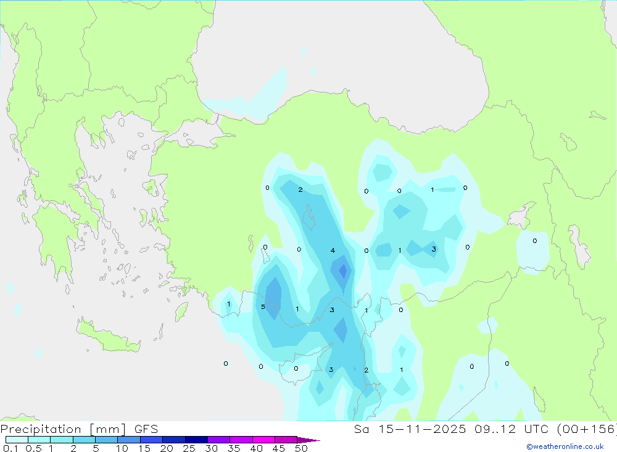This screenshot has width=617, height=452.
Task: Click the '35' legend scale label
Action: (234, 448)
